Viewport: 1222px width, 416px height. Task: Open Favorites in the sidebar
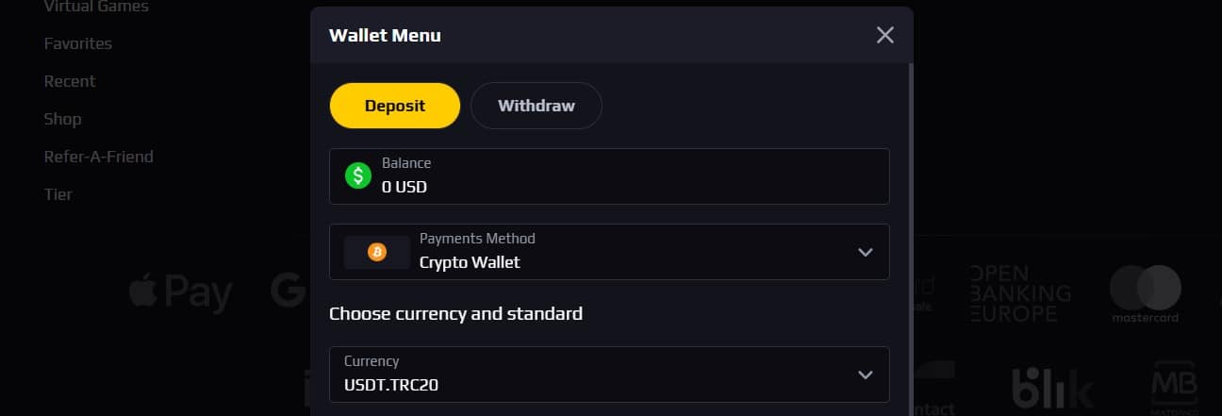78,43
